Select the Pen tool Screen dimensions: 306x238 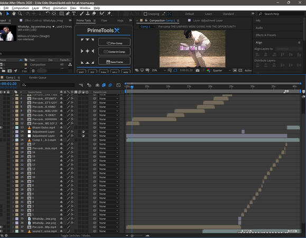click(68, 14)
